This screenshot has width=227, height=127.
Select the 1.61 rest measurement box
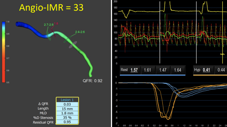(148, 70)
